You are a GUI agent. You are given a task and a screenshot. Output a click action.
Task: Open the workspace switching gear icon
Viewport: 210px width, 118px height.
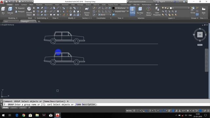coord(188,111)
